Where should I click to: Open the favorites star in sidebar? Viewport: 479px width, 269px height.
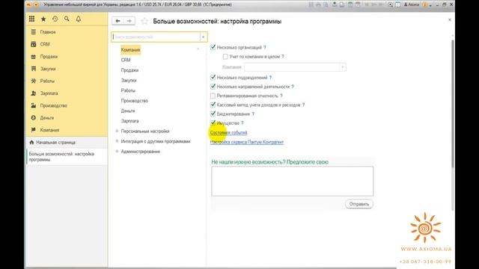[x=43, y=19]
